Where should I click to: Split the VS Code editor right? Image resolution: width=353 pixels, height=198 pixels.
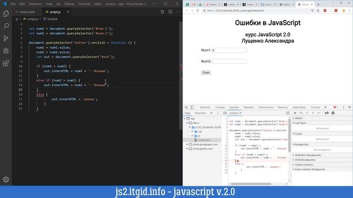[170, 12]
